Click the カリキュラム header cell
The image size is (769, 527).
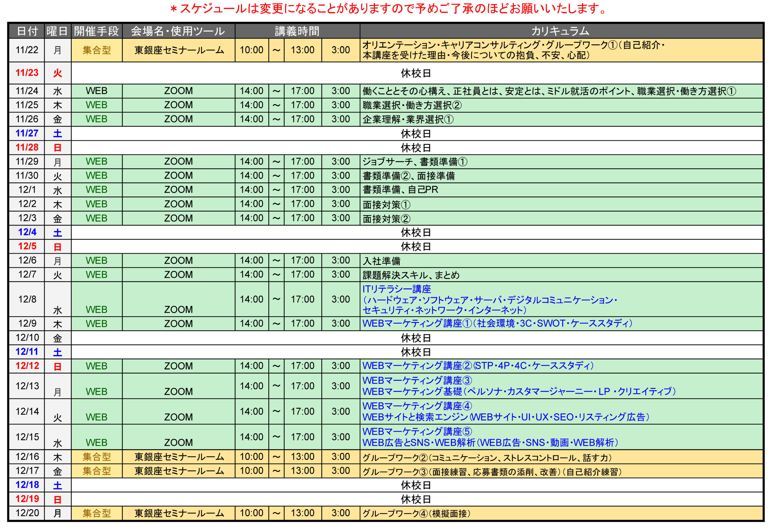[x=561, y=31]
